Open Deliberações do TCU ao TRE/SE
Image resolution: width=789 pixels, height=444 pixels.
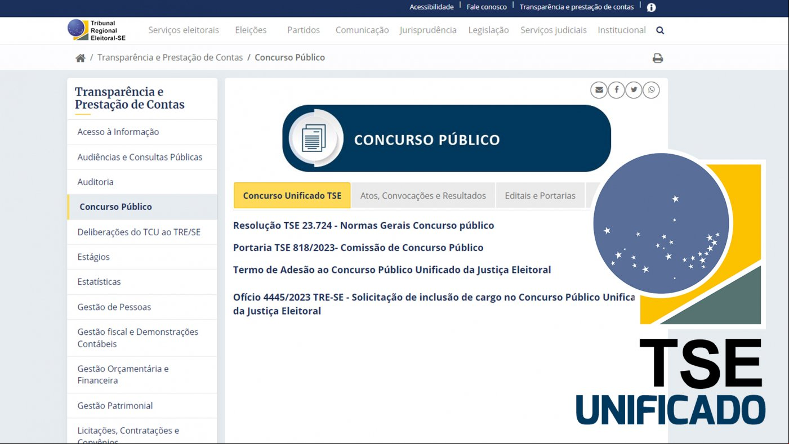pos(142,232)
